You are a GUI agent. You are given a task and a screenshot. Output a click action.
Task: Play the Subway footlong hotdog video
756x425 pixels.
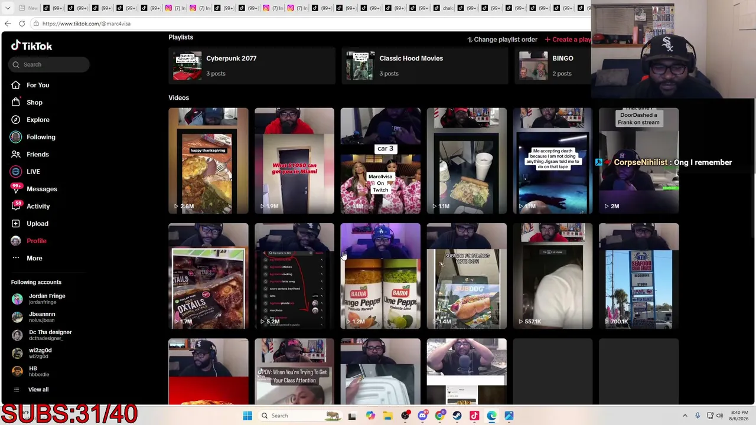[x=467, y=276]
